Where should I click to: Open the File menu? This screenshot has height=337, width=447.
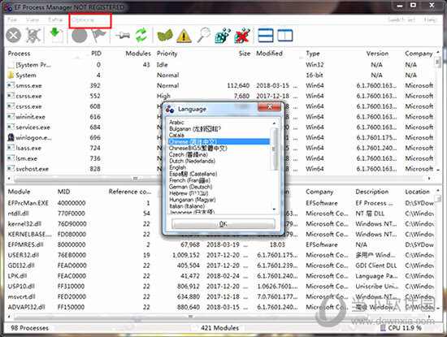click(12, 19)
